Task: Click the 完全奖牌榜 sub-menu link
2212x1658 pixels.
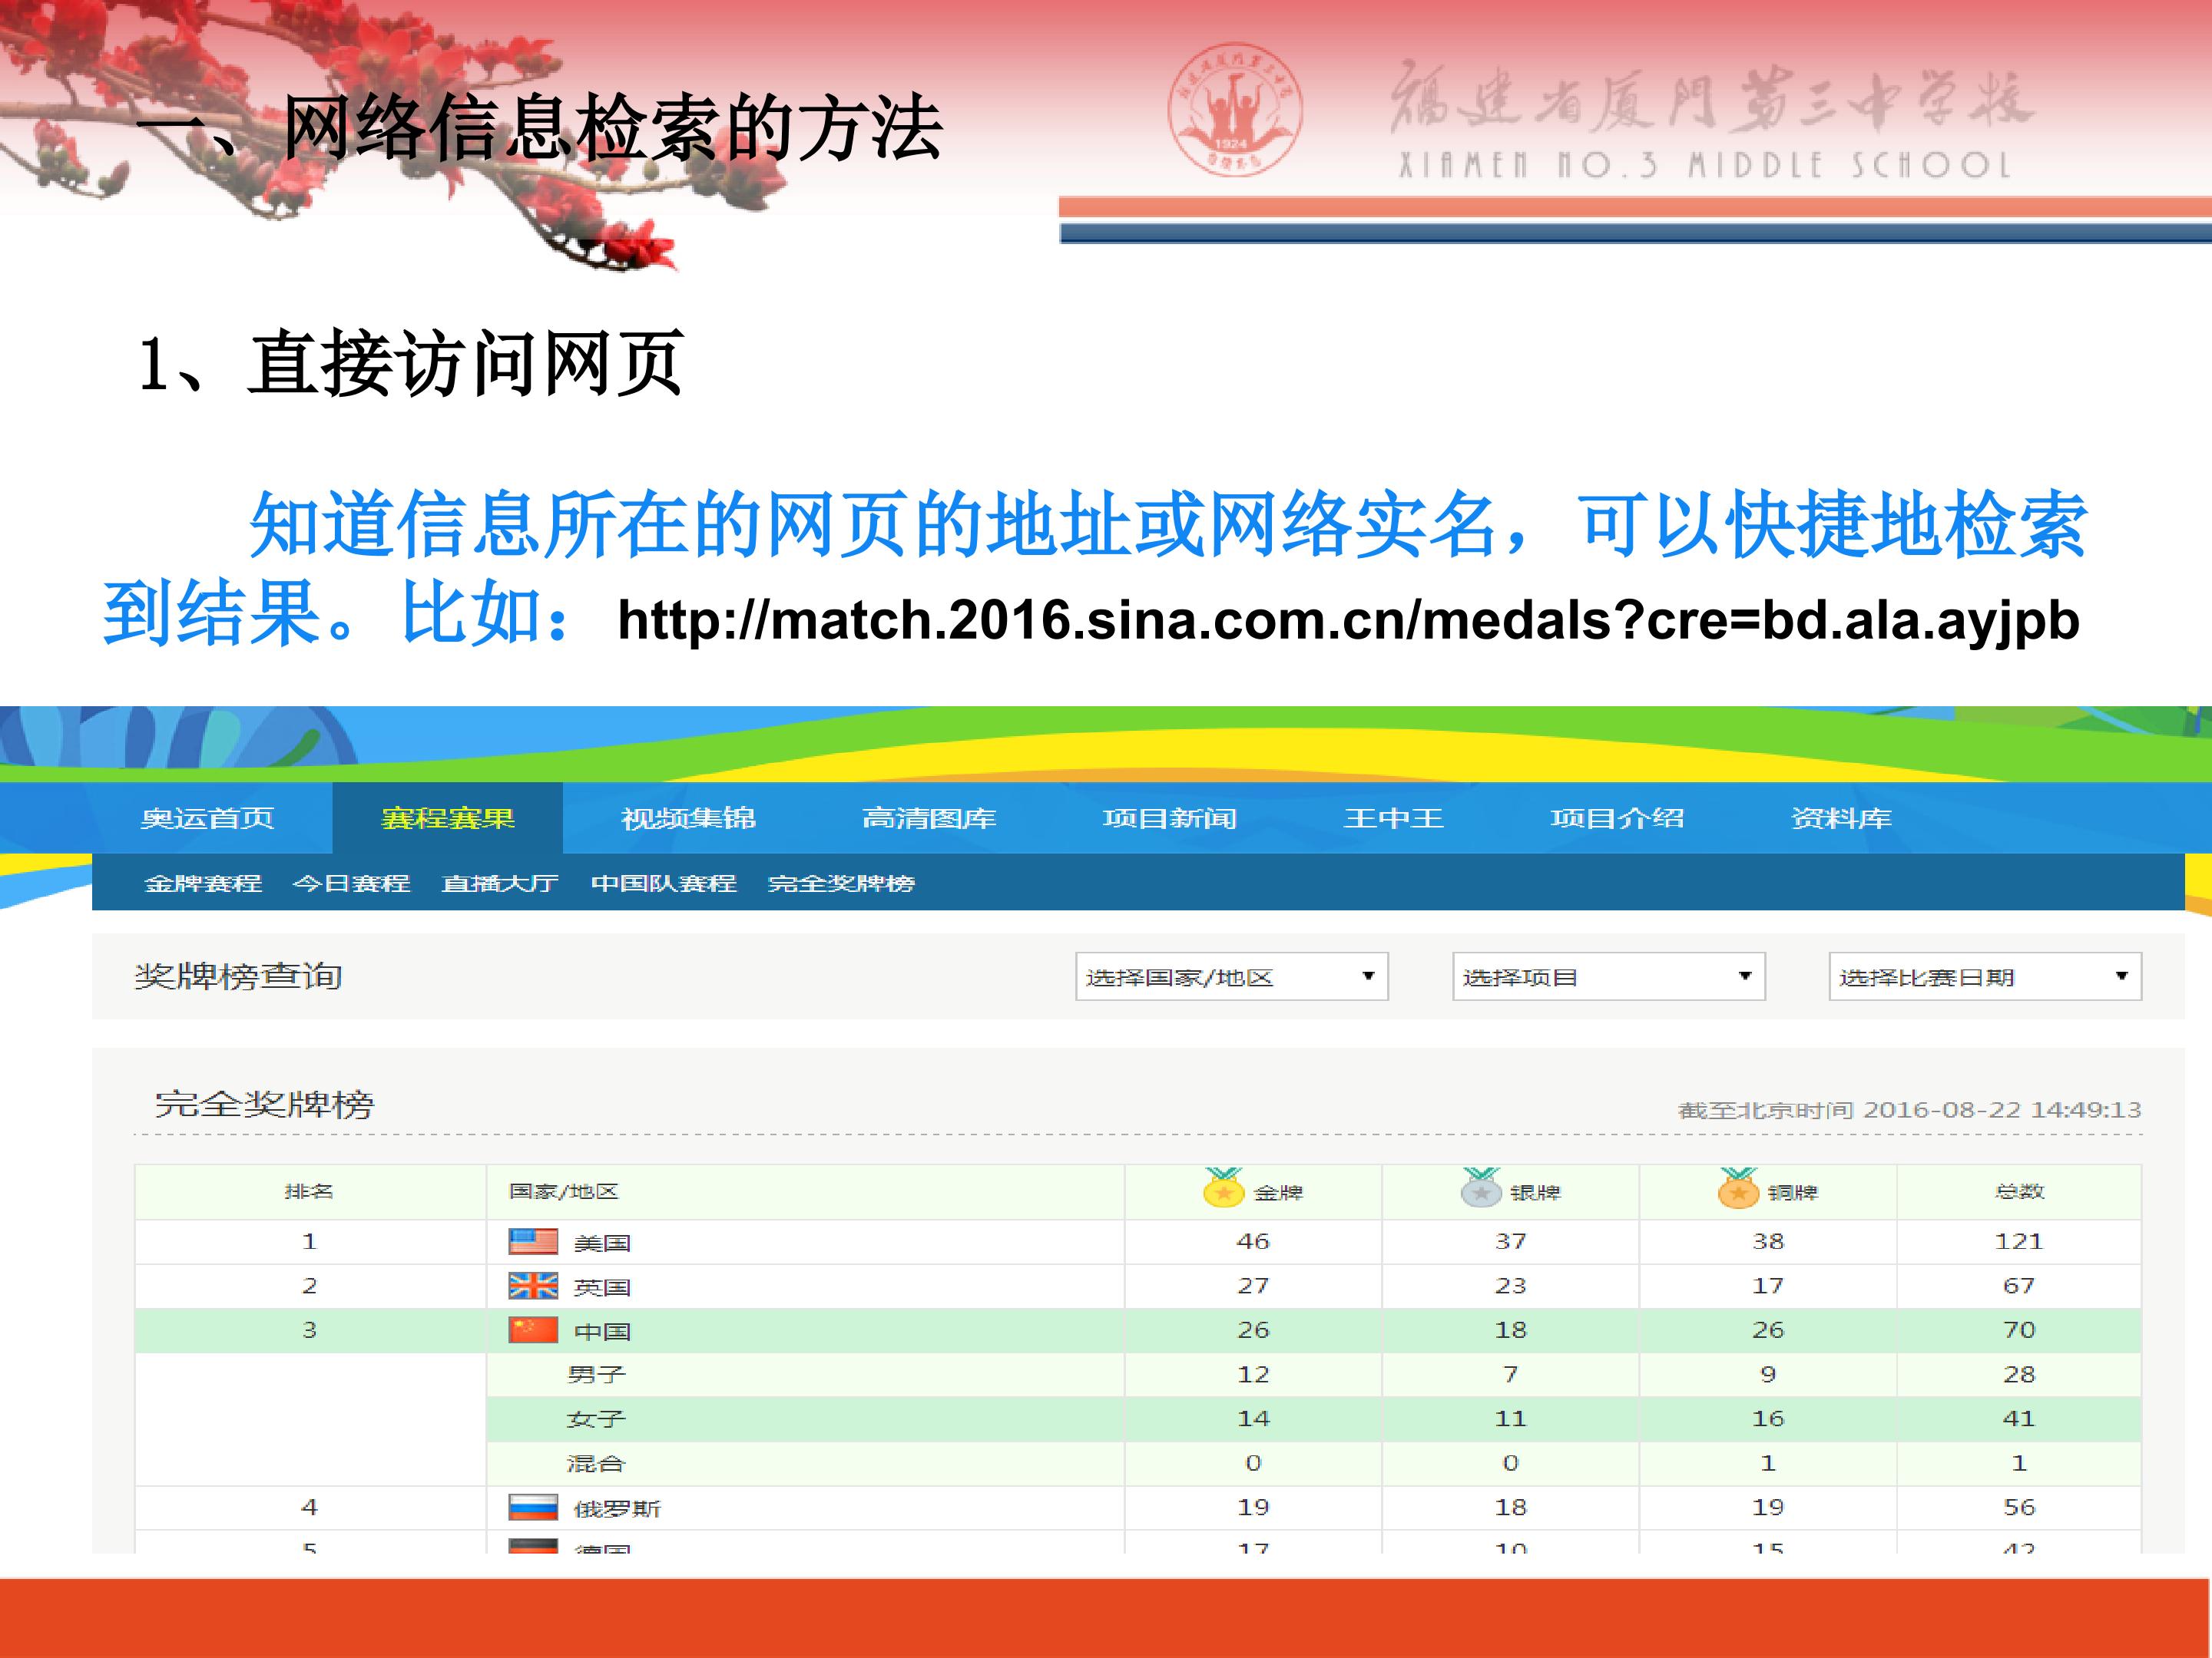Action: click(x=841, y=883)
